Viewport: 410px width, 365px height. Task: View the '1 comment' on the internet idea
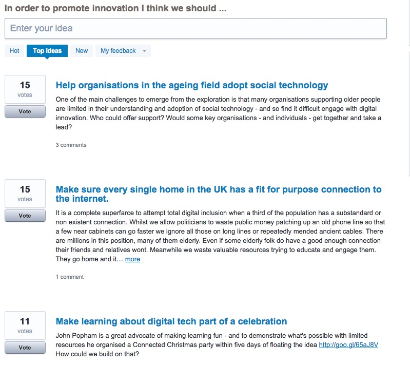click(x=70, y=277)
